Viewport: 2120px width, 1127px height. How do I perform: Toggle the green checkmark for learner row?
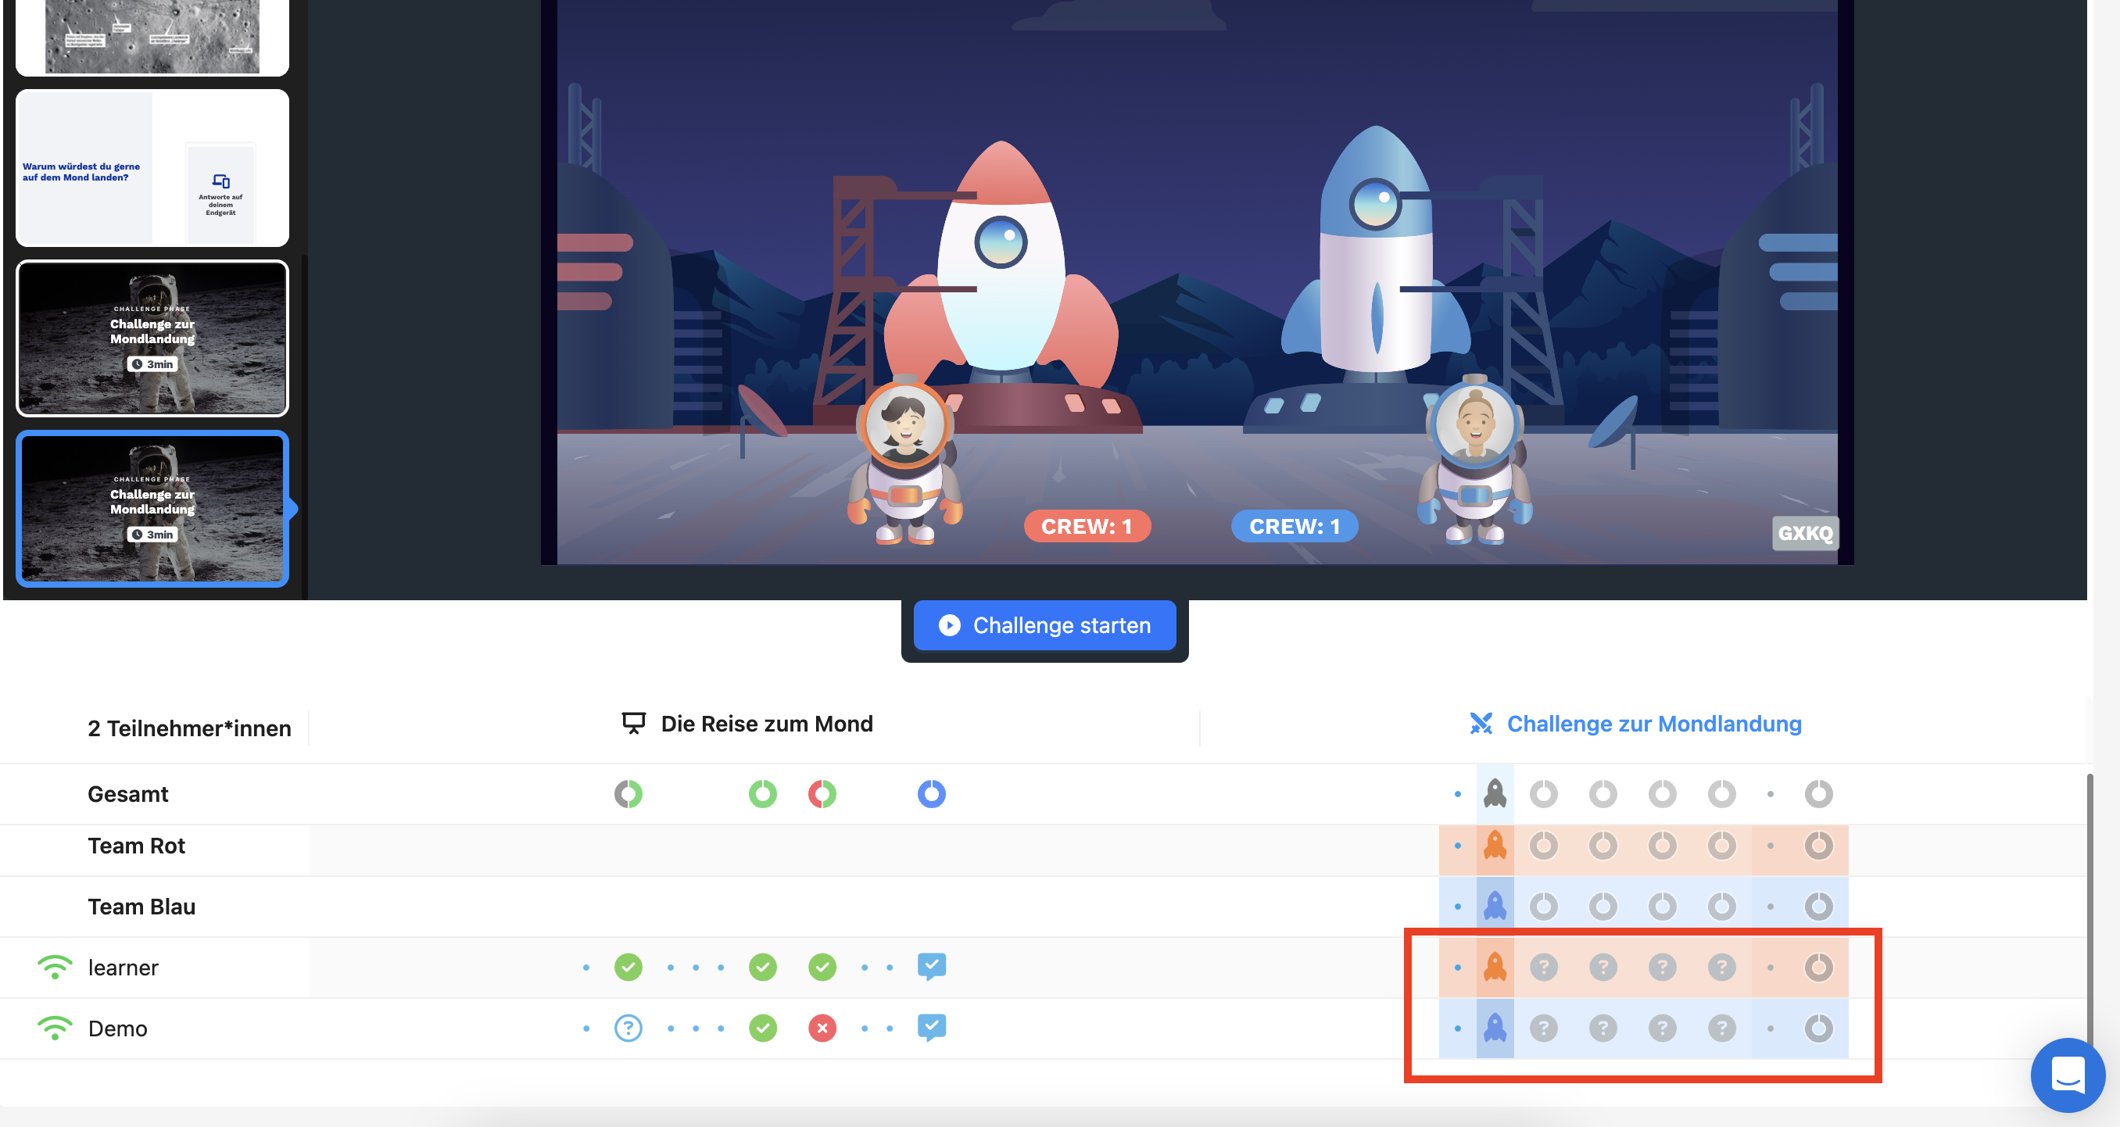pos(628,966)
